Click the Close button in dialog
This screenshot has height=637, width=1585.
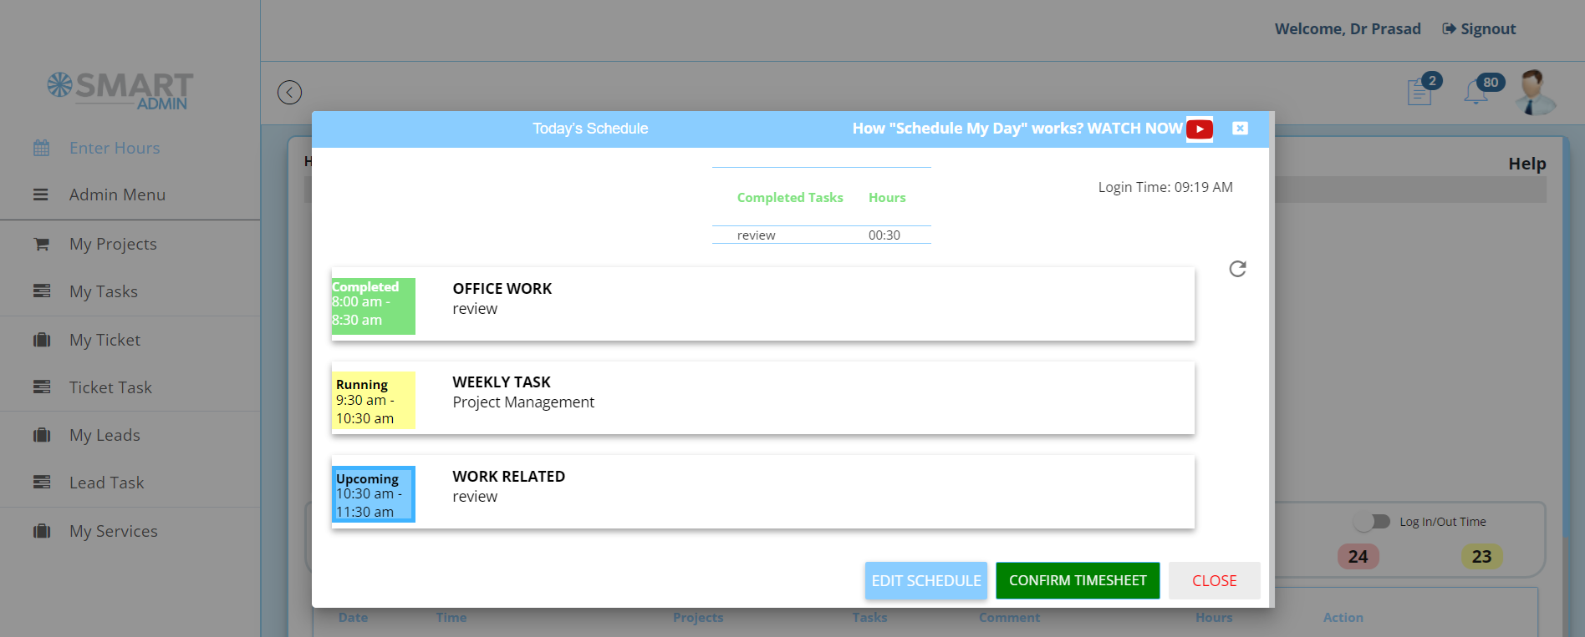point(1214,580)
